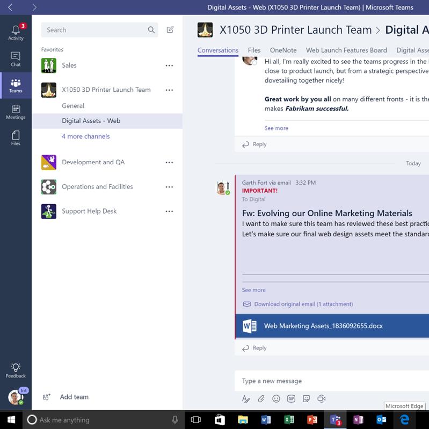
Task: Open the Meetings calendar icon
Action: click(16, 112)
